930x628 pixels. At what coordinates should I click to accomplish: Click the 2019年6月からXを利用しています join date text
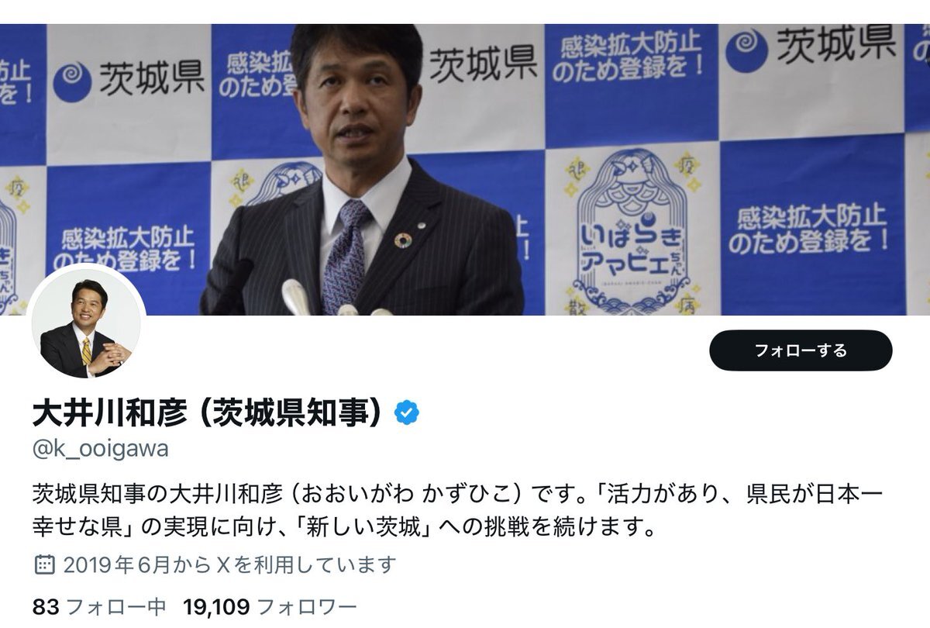[x=230, y=564]
